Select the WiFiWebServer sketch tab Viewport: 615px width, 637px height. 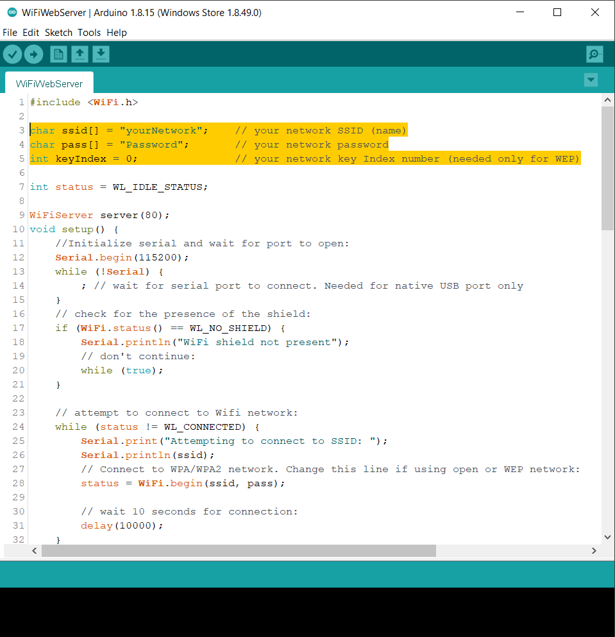pos(49,83)
